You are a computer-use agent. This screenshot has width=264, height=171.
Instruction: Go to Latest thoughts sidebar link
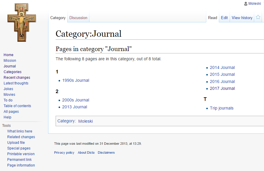16,83
